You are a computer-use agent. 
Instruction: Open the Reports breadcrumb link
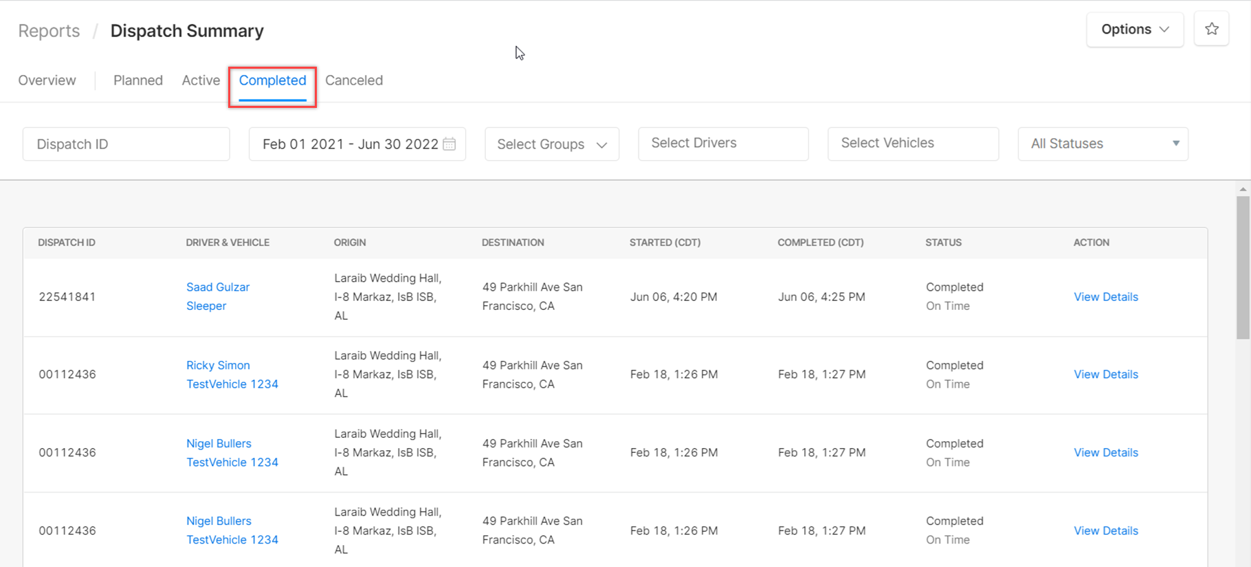tap(49, 31)
